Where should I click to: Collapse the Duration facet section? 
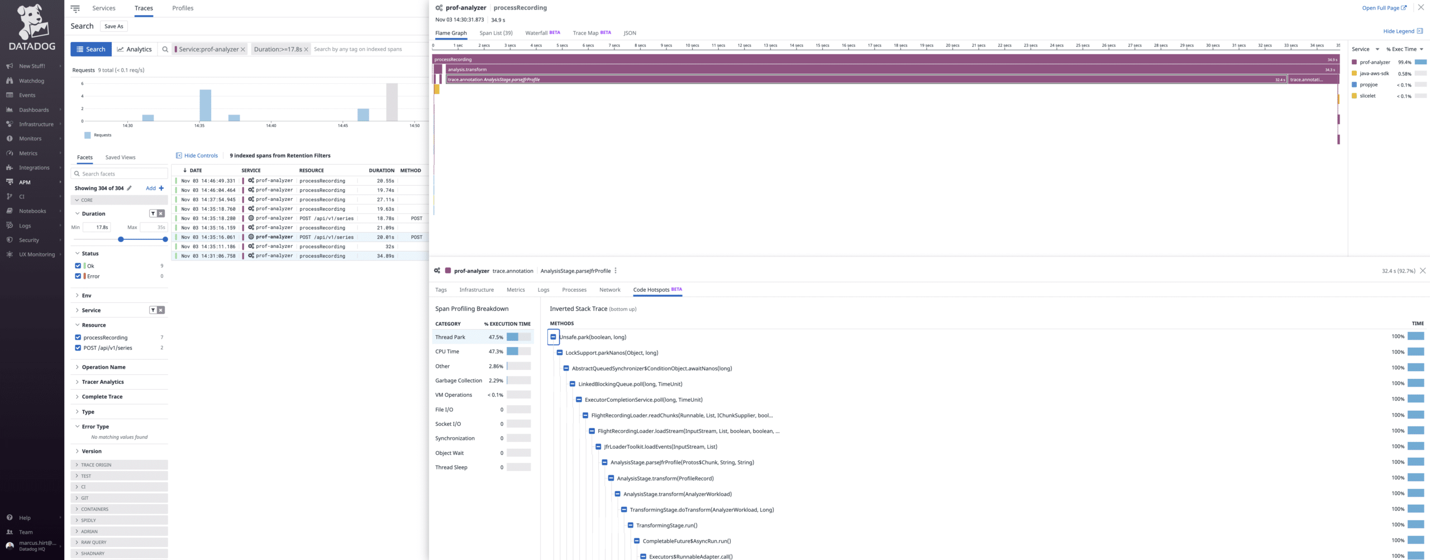(77, 213)
